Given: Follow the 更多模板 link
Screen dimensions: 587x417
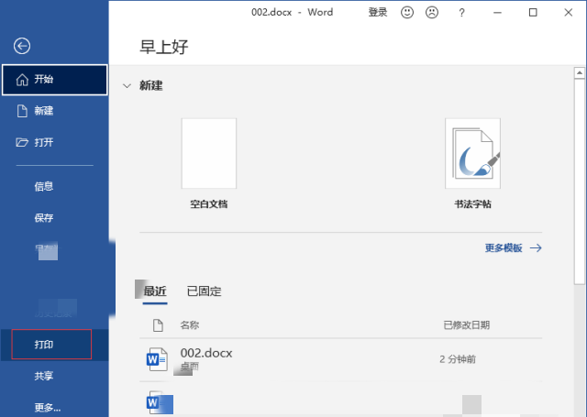Looking at the screenshot, I should point(504,248).
